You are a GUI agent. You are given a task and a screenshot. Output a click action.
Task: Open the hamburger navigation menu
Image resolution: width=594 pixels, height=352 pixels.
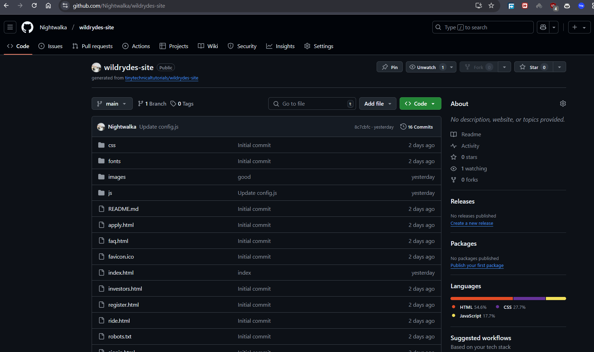tap(10, 27)
